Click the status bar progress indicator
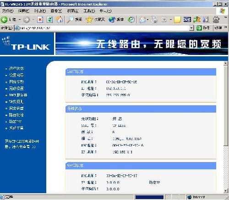This screenshot has height=200, width=229. 149,197
